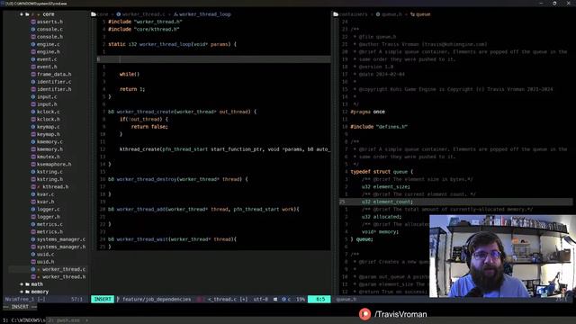Click INSERT mode indicator in statusline

click(x=103, y=300)
